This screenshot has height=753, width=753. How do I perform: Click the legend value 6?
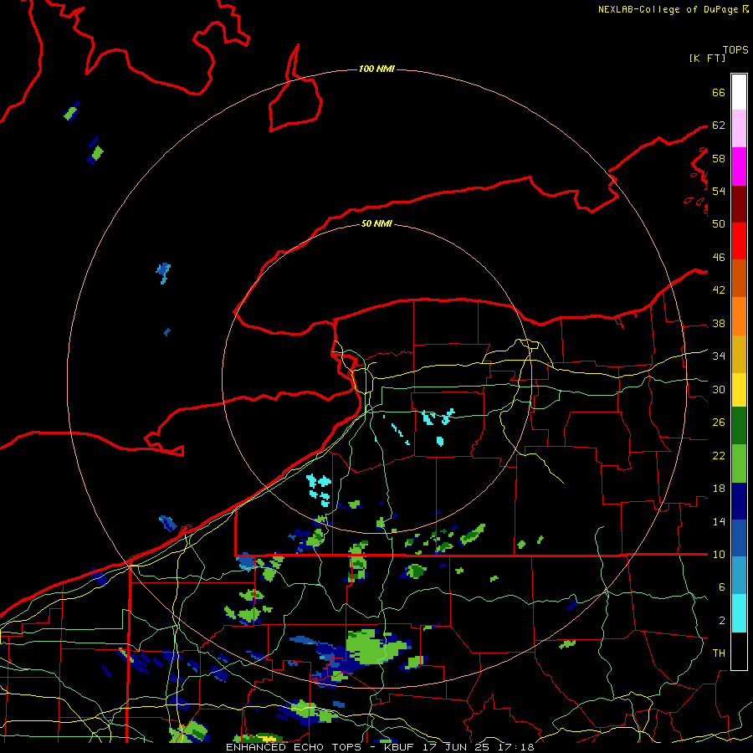(x=721, y=587)
